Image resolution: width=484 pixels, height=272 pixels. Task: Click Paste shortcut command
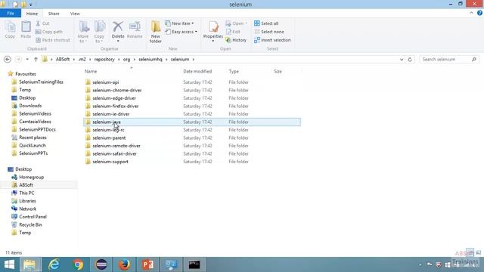53,40
